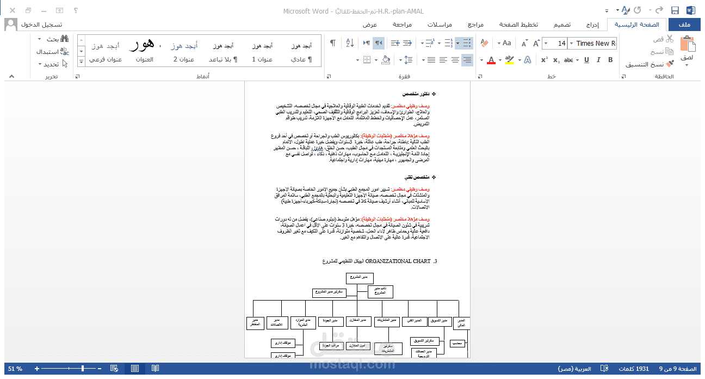Toggle Bold formatting

610,60
